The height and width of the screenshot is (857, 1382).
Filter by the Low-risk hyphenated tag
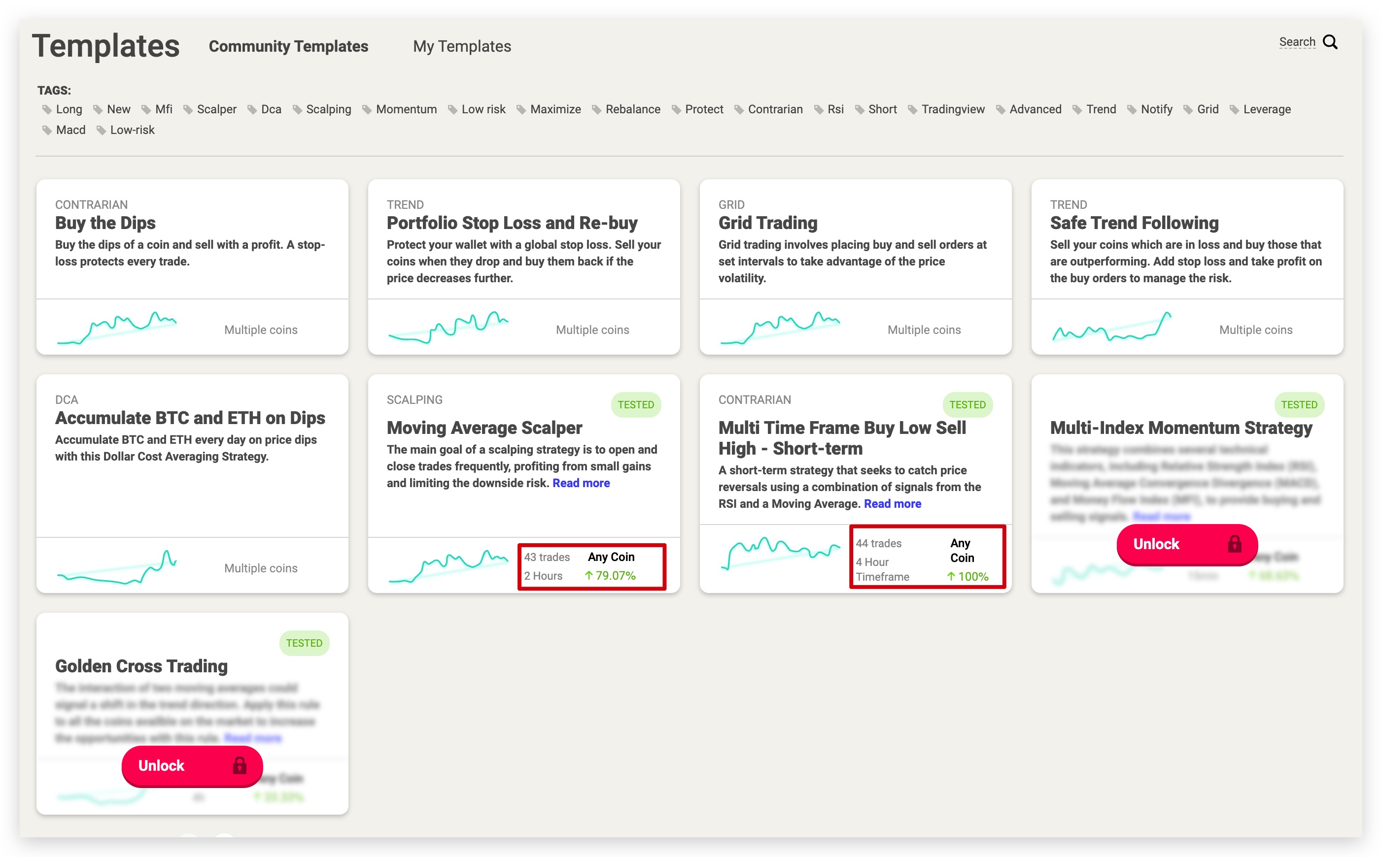coord(125,130)
